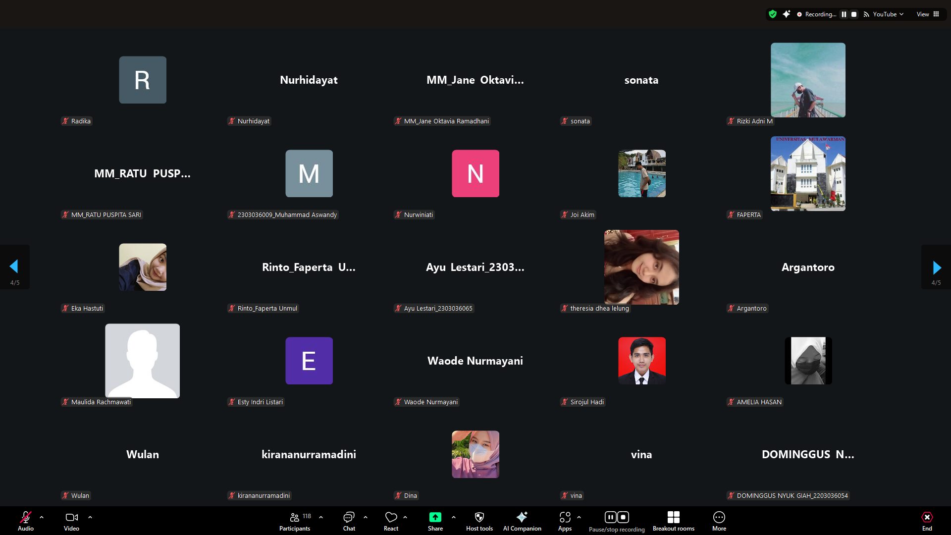This screenshot has height=535, width=951.
Task: Expand audio options arrow next to Audio
Action: (42, 517)
